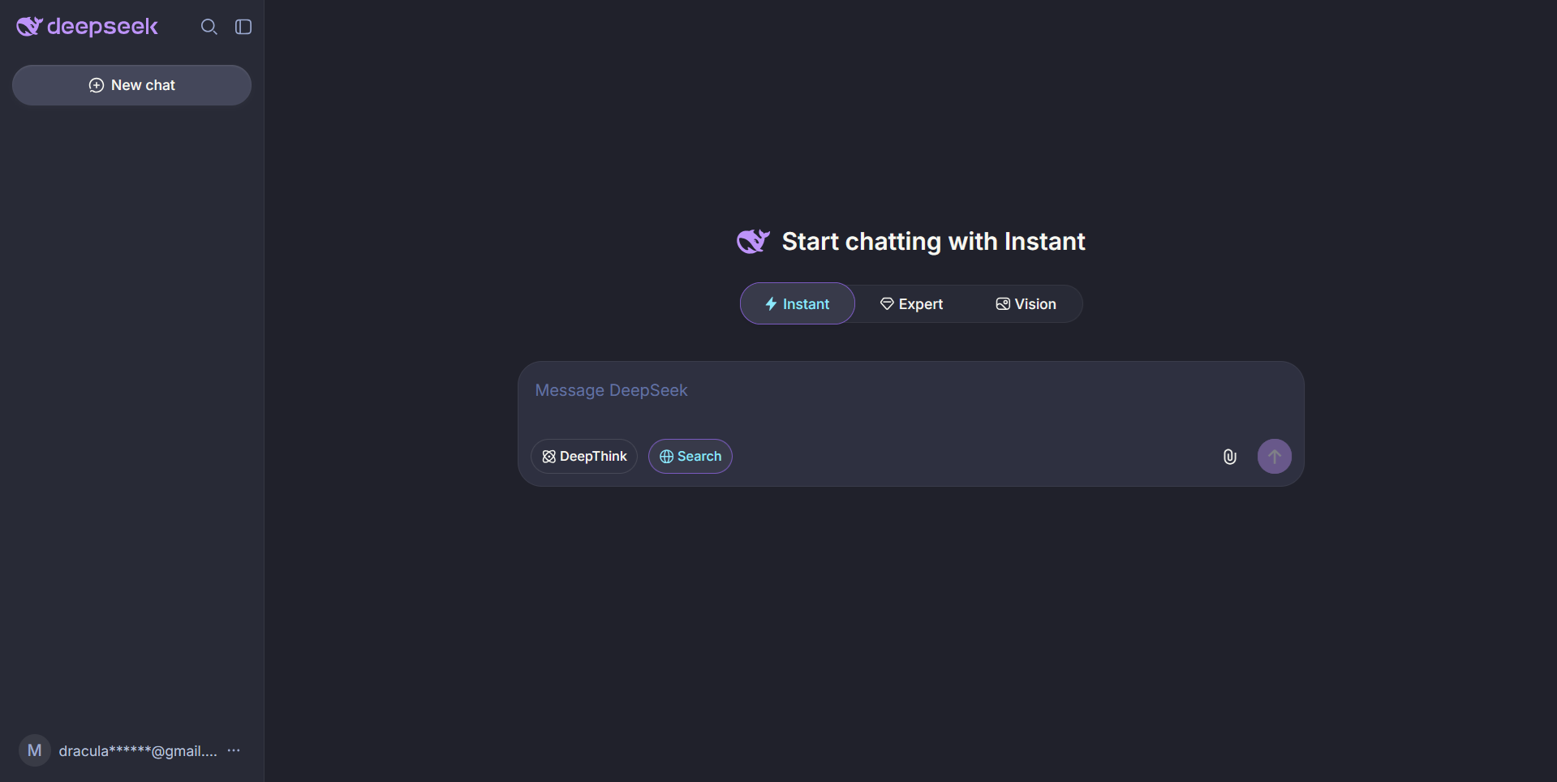The height and width of the screenshot is (782, 1557).
Task: Collapse the sidebar with the panel icon
Action: tap(243, 27)
